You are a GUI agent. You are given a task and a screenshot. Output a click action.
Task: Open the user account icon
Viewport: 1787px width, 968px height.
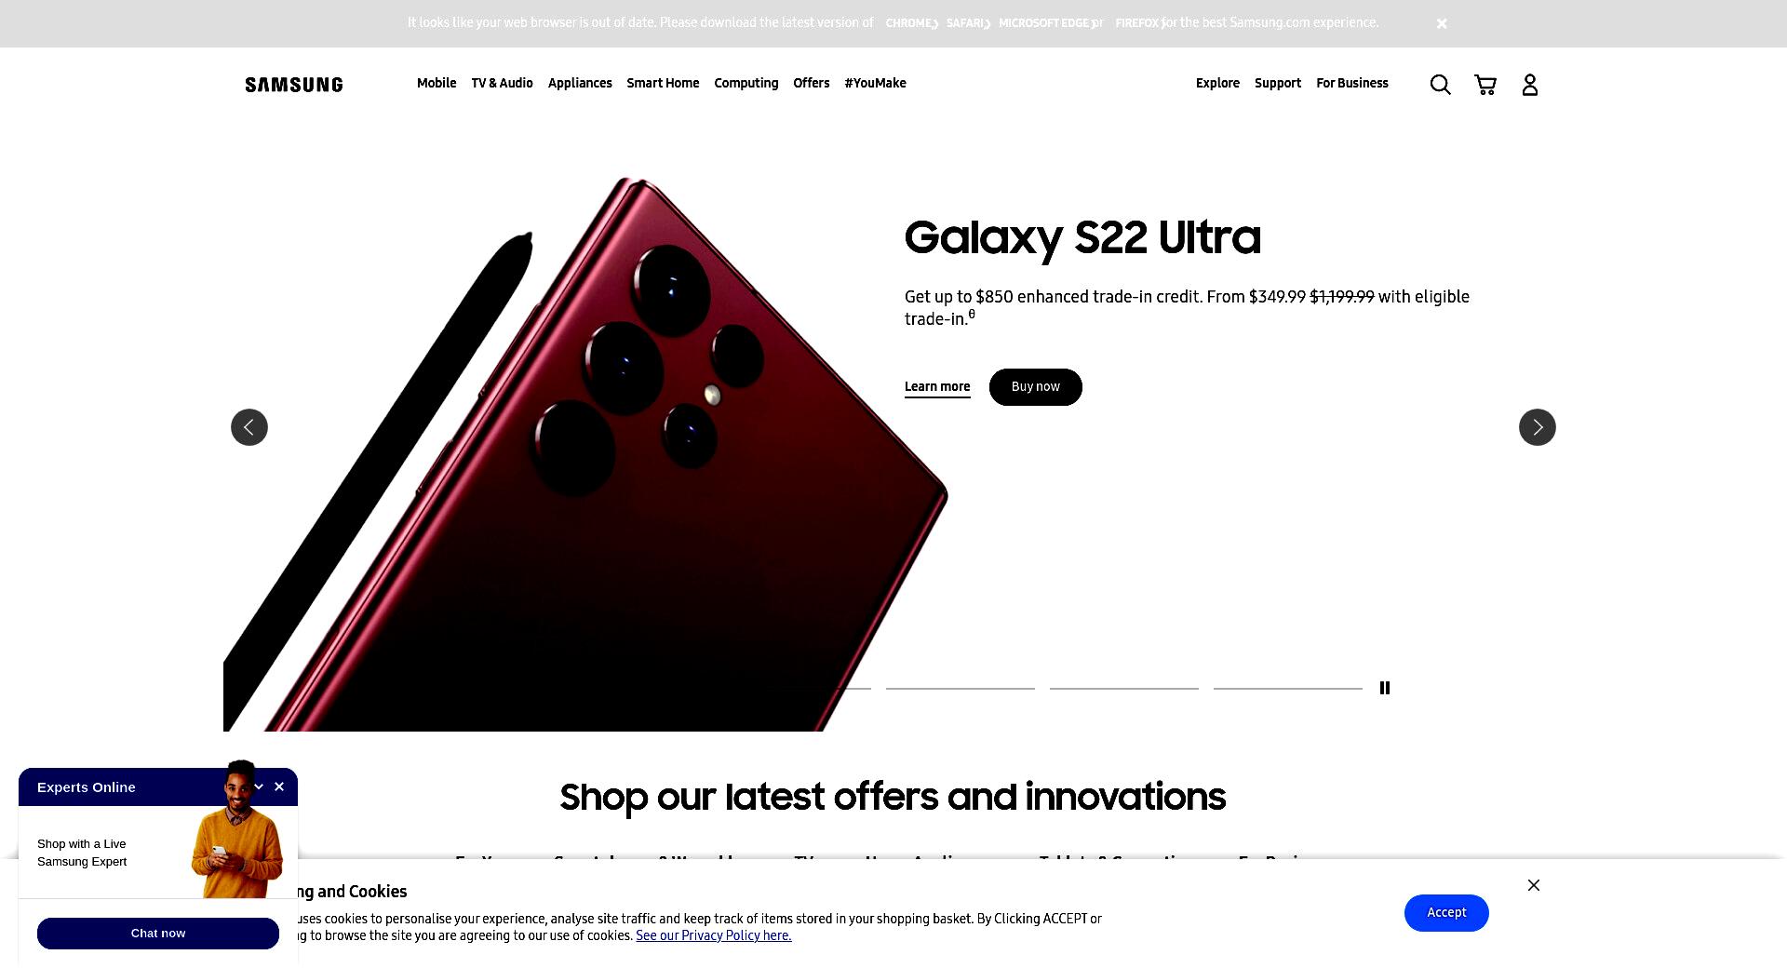click(x=1530, y=85)
